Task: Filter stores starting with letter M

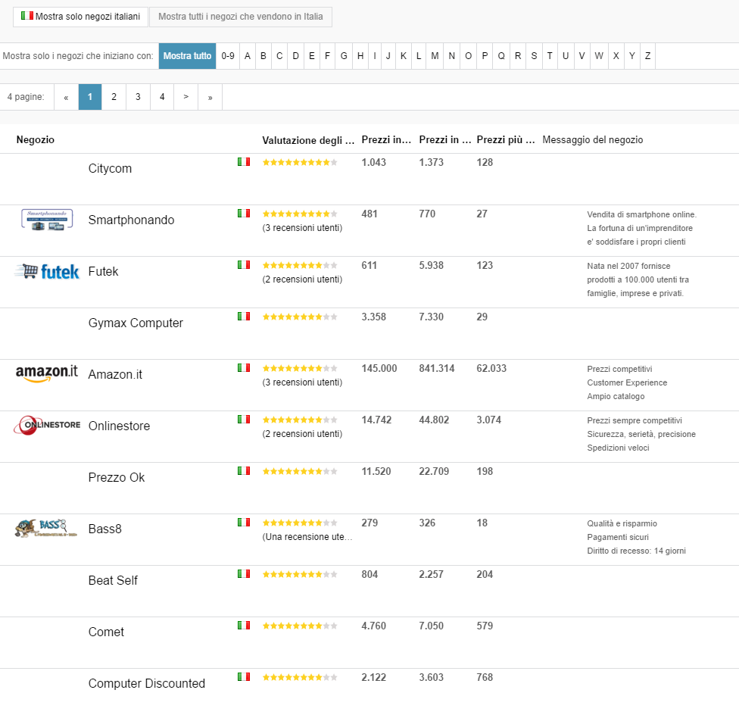Action: coord(435,55)
